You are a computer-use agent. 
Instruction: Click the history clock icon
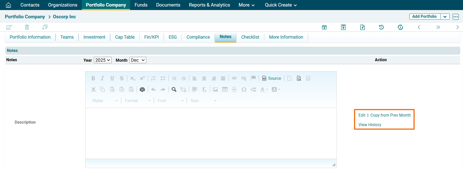pos(381,27)
